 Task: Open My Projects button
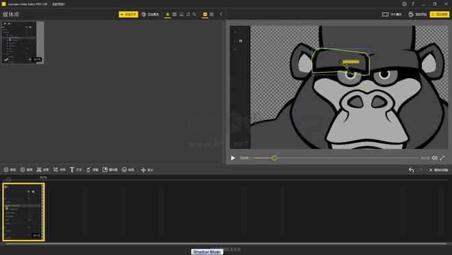[x=417, y=14]
